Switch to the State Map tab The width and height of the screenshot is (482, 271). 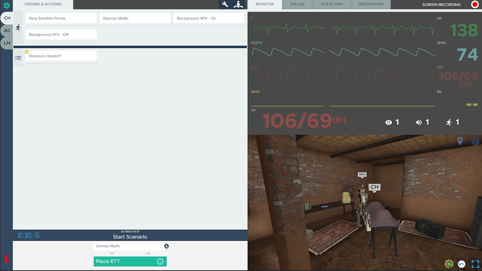[331, 4]
